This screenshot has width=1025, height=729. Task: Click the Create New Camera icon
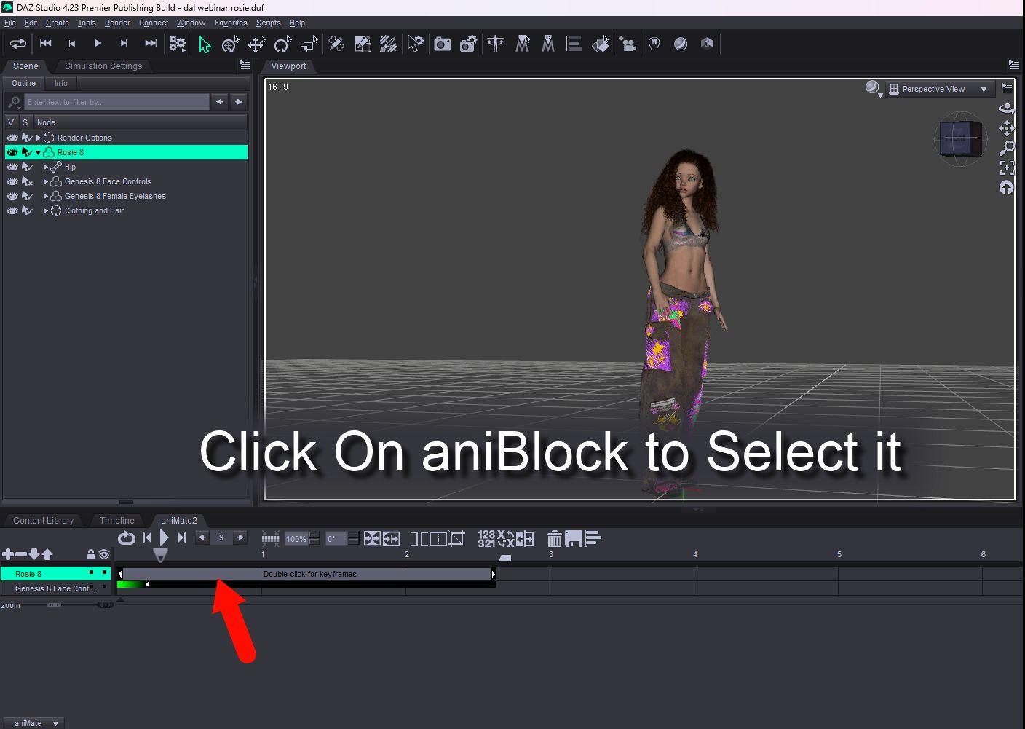click(627, 44)
